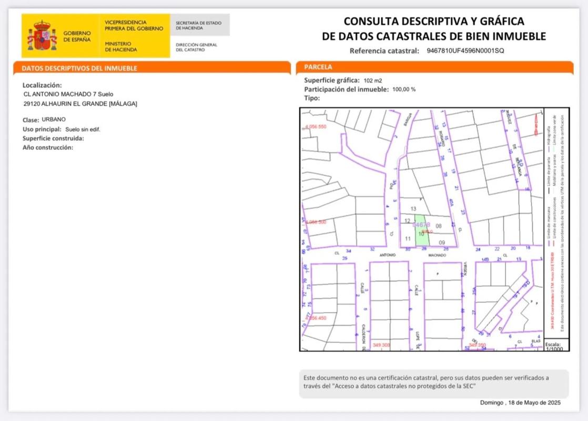Click cadastral reference 9467810UF4596N0001SQ

pyautogui.click(x=465, y=51)
